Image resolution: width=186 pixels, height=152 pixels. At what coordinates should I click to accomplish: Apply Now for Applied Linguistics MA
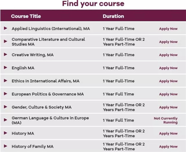point(168,29)
